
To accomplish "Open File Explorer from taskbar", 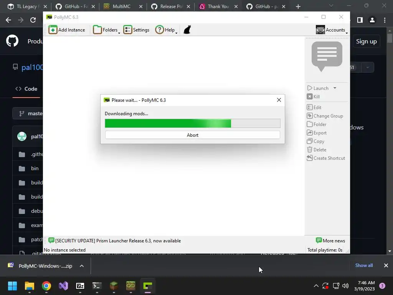I will 29,286.
